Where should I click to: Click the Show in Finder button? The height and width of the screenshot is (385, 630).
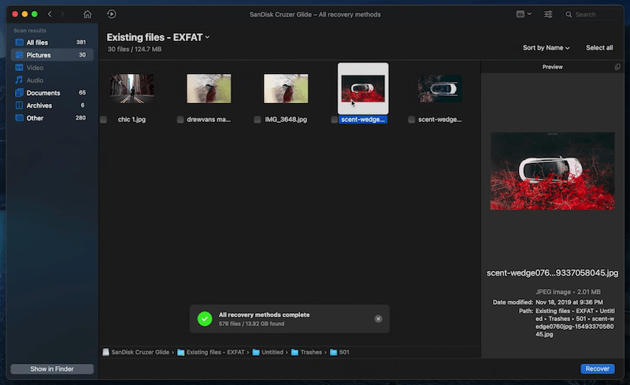[x=52, y=369]
